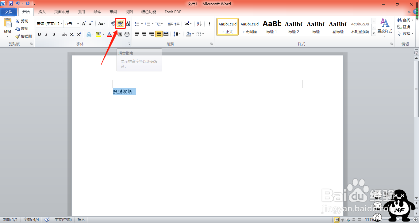Toggle Italic formatting
419x223 pixels.
46,34
